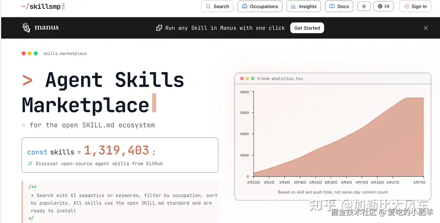Click the 'skills.marketplace' label
This screenshot has width=440, height=223.
point(65,53)
